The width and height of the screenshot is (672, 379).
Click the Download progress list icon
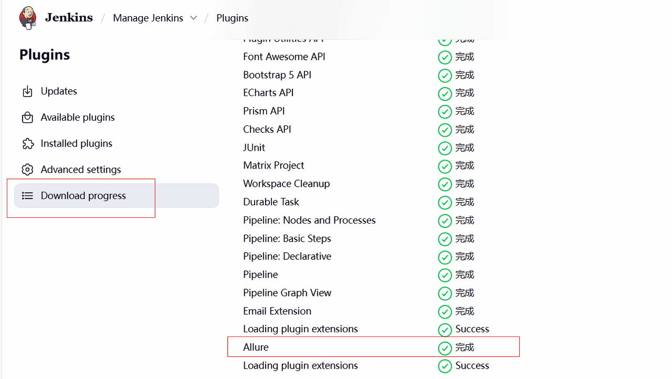(x=27, y=195)
